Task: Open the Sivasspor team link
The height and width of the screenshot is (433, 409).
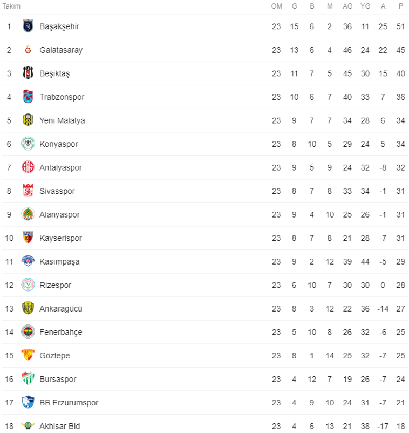Action: tap(57, 191)
